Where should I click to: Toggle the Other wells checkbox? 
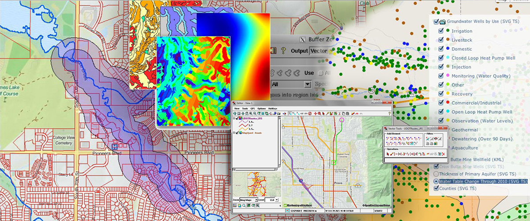pyautogui.click(x=441, y=85)
